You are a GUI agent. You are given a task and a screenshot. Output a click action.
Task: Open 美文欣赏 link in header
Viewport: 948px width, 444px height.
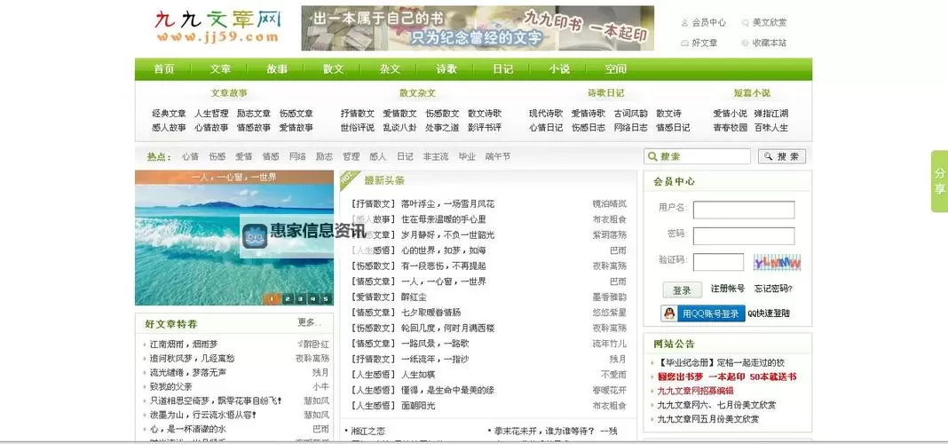(769, 22)
